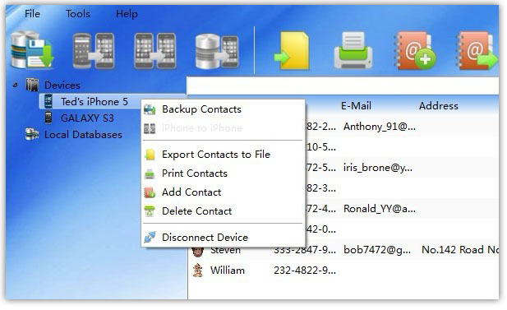507x310 pixels.
Task: Choose Backup Contacts from context menu
Action: pyautogui.click(x=224, y=109)
